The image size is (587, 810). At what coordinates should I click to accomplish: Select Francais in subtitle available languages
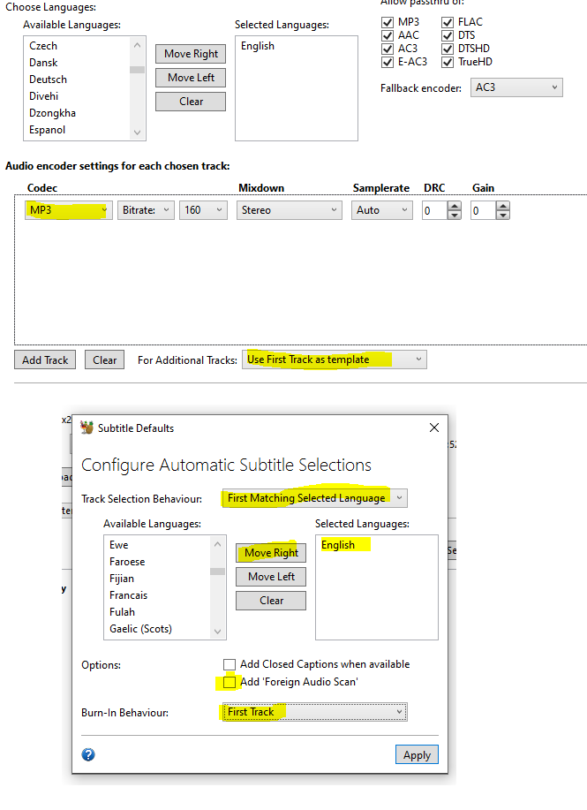click(x=129, y=595)
